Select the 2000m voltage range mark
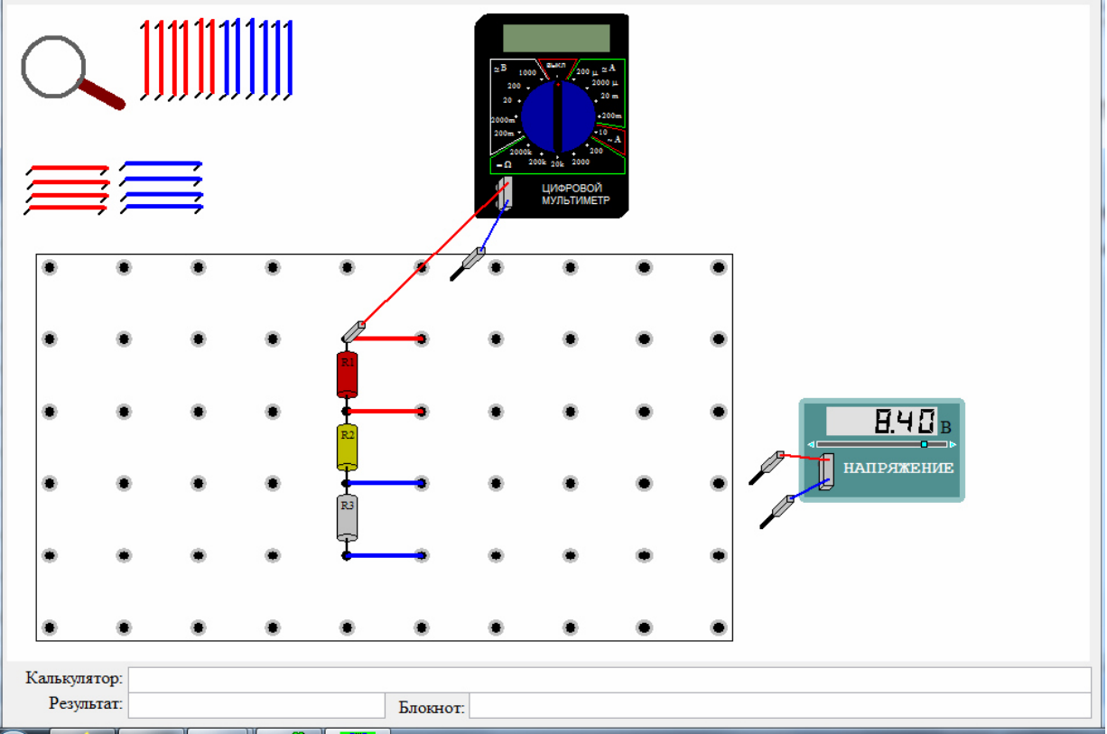Screen dimensions: 1107x734 pos(503,118)
